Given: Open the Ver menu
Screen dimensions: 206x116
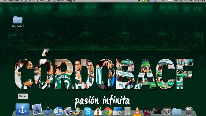Looking at the screenshot, I should (x=49, y=1).
